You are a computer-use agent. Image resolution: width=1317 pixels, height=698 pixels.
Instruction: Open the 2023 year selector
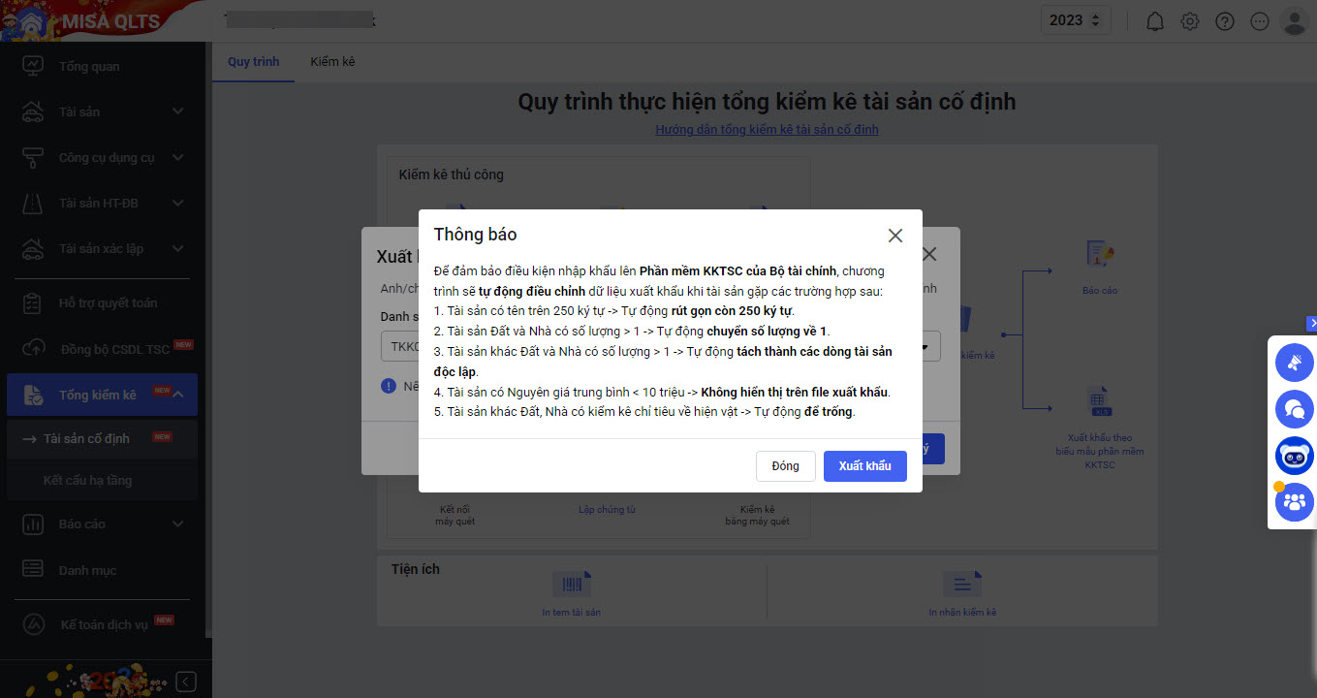(x=1076, y=20)
